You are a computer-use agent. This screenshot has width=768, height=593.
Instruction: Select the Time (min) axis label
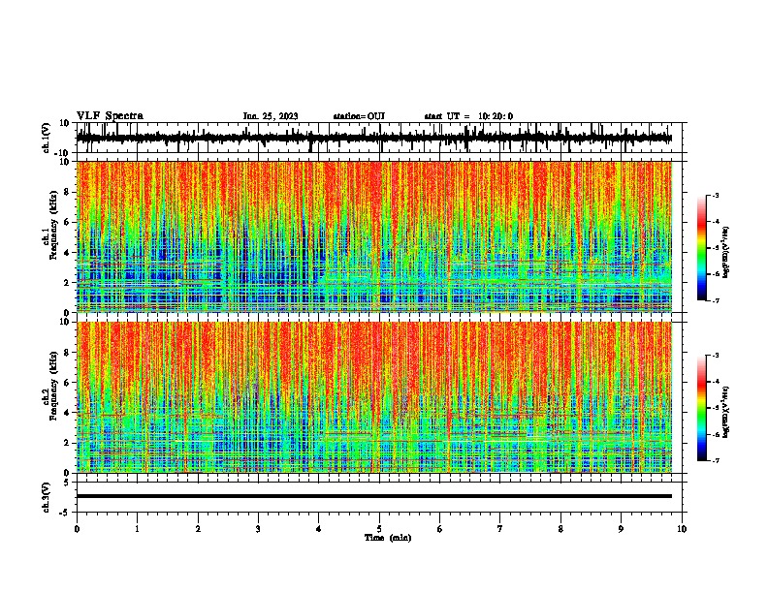[x=388, y=538]
